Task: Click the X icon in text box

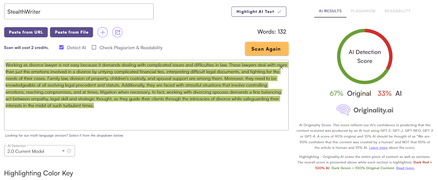Action: [281, 67]
